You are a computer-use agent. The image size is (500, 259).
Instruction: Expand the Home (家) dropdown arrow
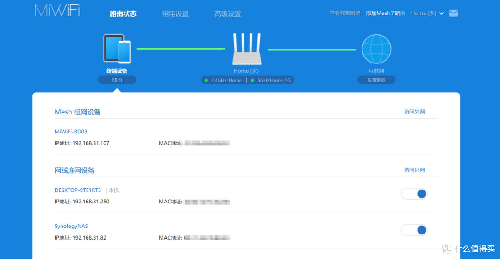click(x=441, y=13)
